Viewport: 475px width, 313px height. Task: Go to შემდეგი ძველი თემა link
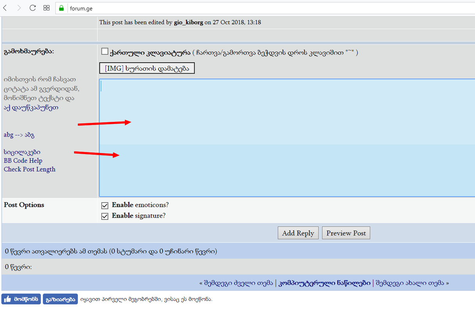click(x=238, y=283)
